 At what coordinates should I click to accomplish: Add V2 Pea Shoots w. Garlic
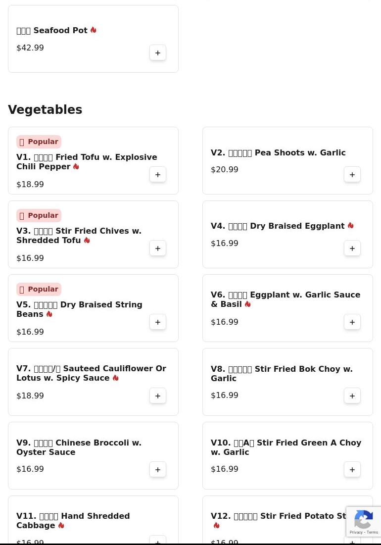coord(352,174)
